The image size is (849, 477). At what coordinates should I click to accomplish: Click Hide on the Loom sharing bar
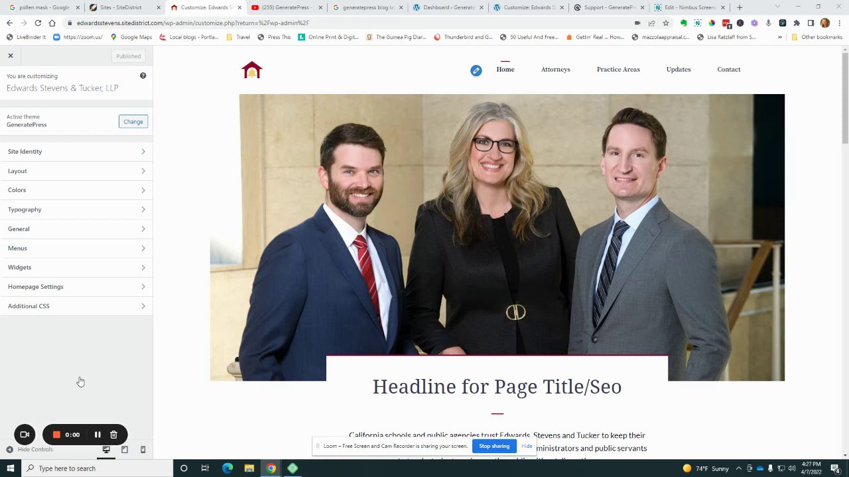pos(527,446)
